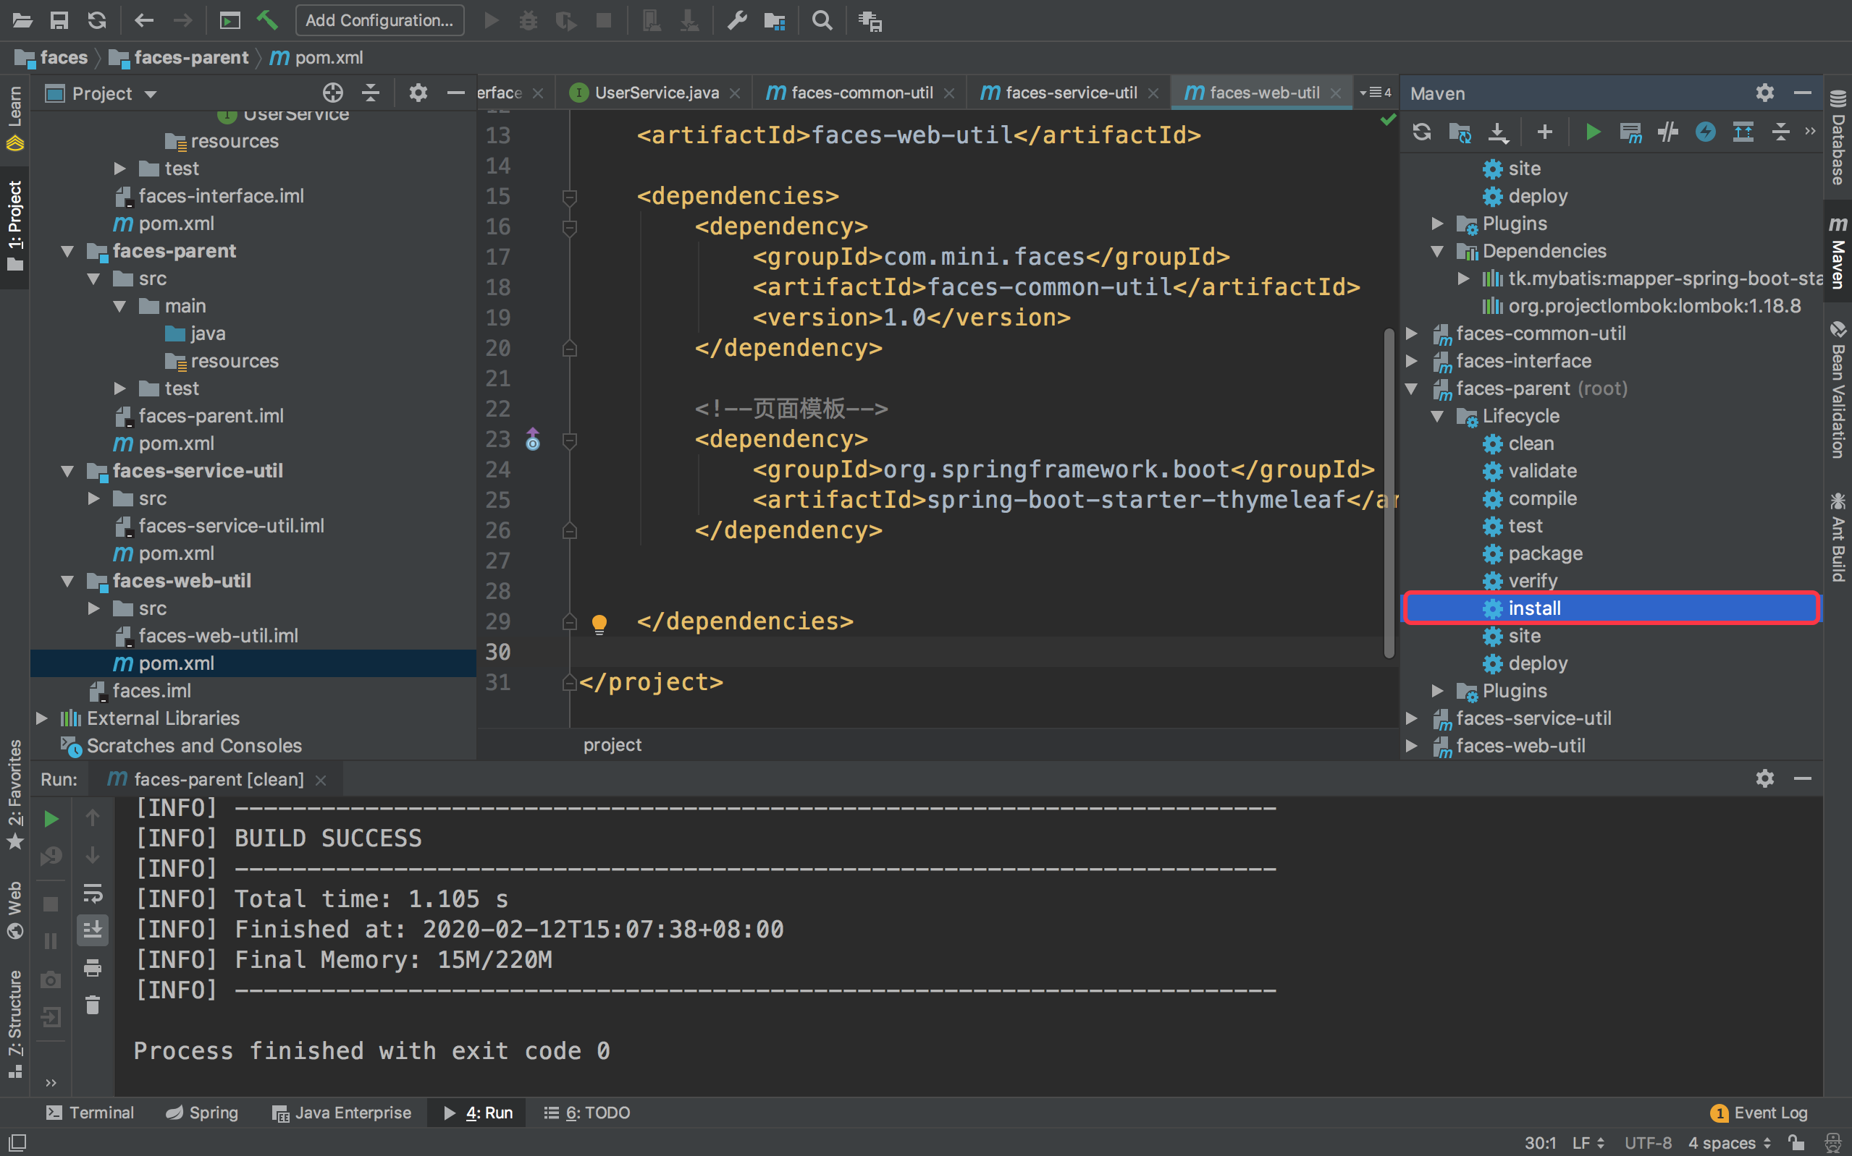Expand the faces-common-util dependency node
This screenshot has height=1156, width=1852.
(x=1411, y=333)
